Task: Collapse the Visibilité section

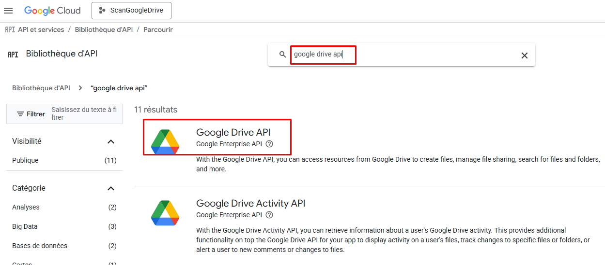Action: click(111, 141)
